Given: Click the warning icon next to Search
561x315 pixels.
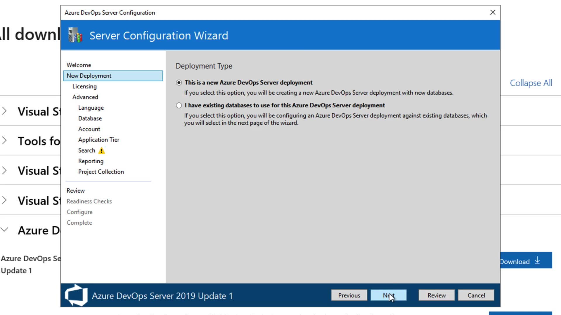Looking at the screenshot, I should (x=101, y=151).
